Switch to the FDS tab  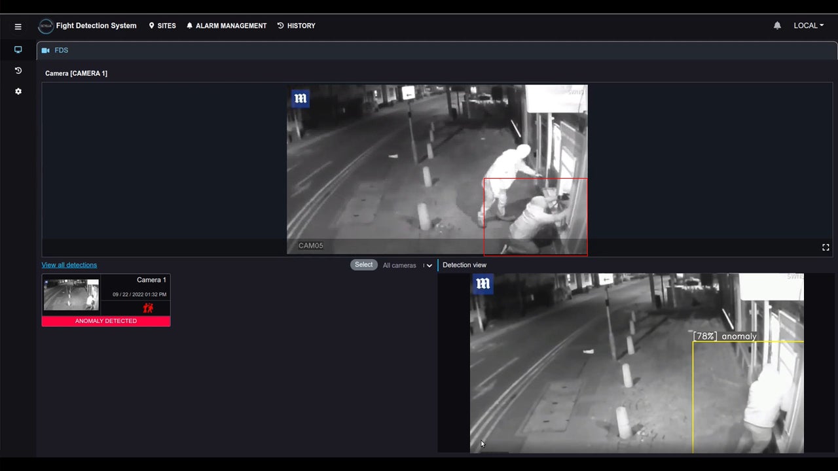click(55, 50)
